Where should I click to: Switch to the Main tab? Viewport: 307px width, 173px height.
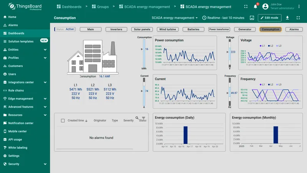tap(91, 30)
